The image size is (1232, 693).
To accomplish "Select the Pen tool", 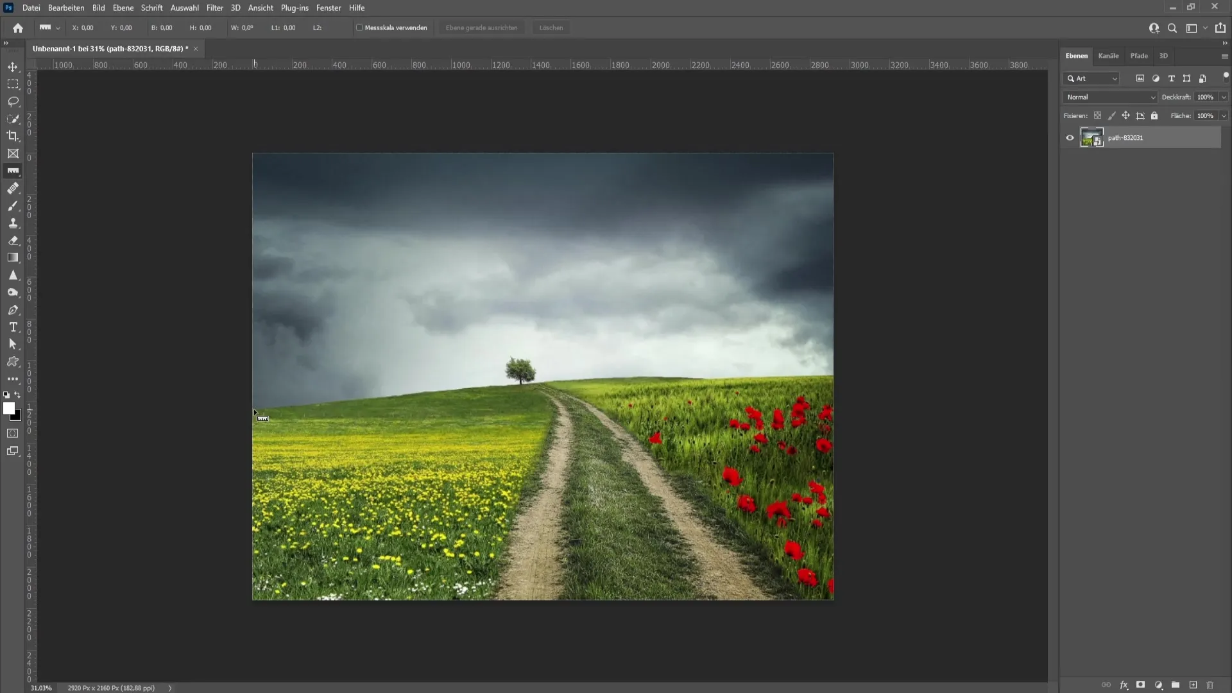I will pos(13,310).
